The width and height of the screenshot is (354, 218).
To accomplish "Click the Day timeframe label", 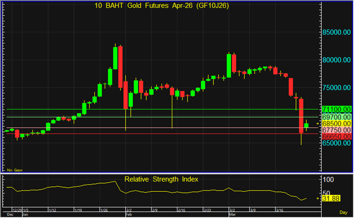I will [343, 212].
